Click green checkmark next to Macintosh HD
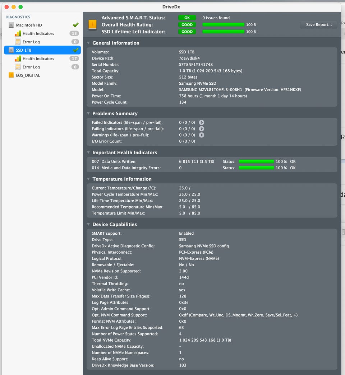 pyautogui.click(x=76, y=25)
